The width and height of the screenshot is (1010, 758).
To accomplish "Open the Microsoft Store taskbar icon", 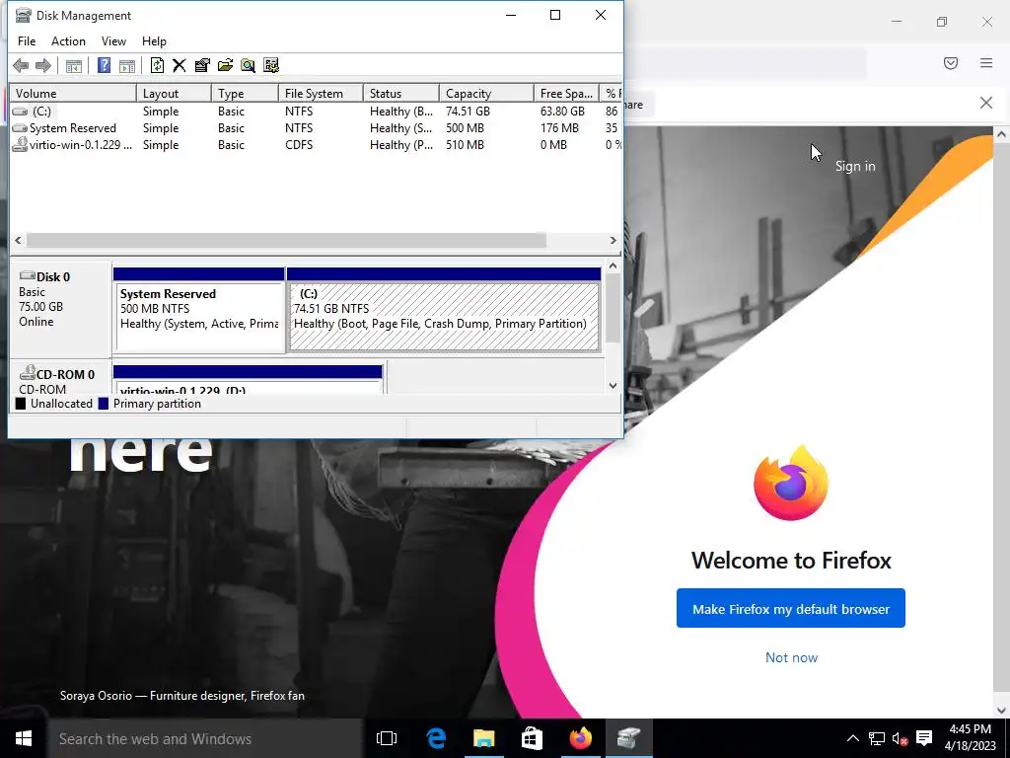I will click(532, 738).
